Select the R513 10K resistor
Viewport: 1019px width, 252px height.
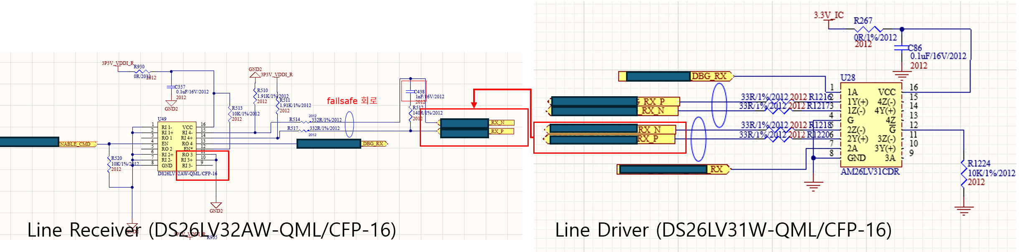[x=230, y=113]
